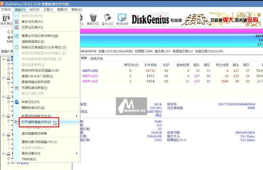The image size is (263, 170).
Task: Click the icon beside 打开虚拟磁盘文件(V)
Action: (16, 122)
